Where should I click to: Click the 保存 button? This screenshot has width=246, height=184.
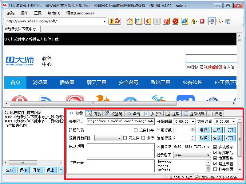coord(23,170)
